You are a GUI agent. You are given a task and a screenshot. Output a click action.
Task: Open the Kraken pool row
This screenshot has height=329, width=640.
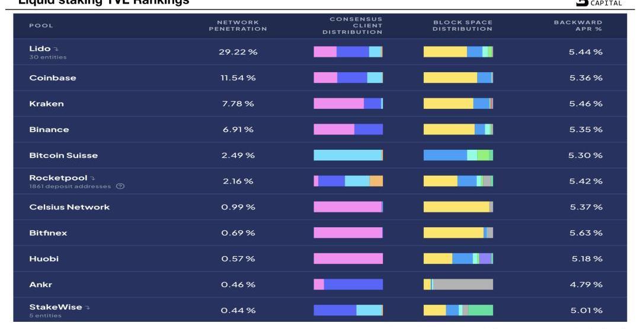click(x=320, y=104)
